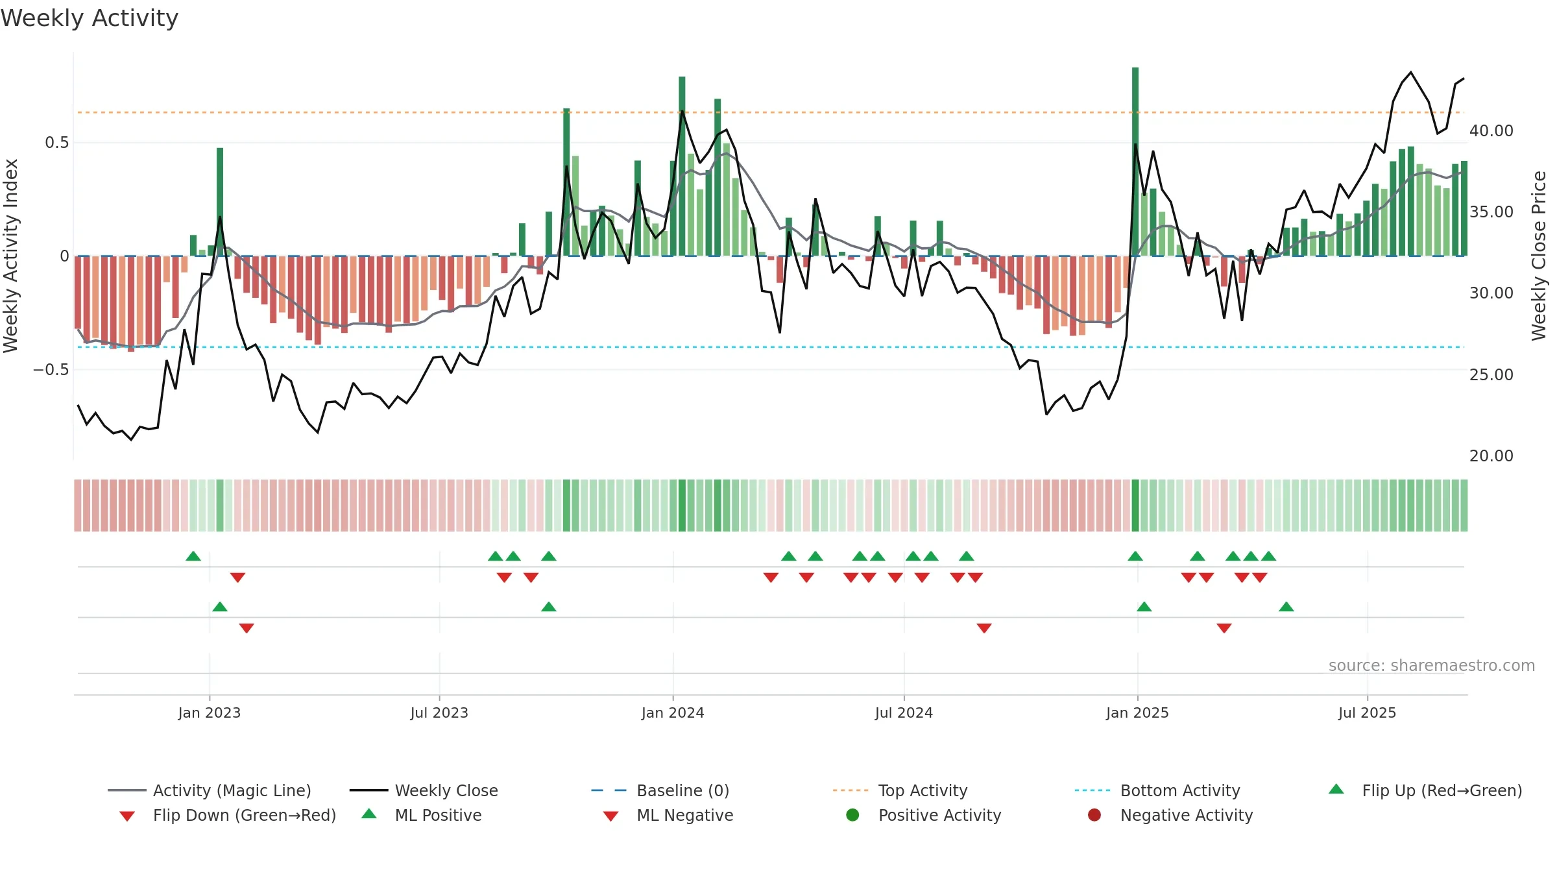Screen dimensions: 1557x876
Task: Click the Positive Activity green circle legend icon
Action: [x=852, y=814]
